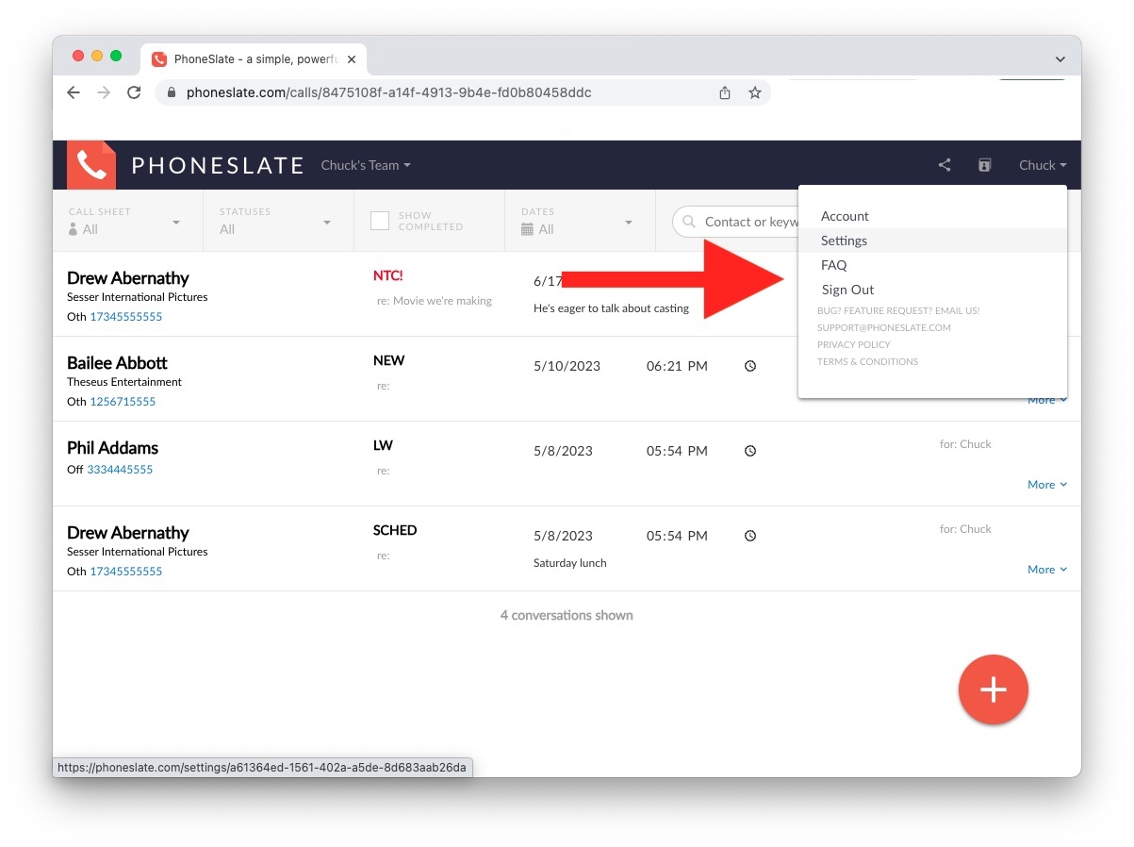Open the Call Sheet filter dropdown
1134x847 pixels.
[x=127, y=221]
